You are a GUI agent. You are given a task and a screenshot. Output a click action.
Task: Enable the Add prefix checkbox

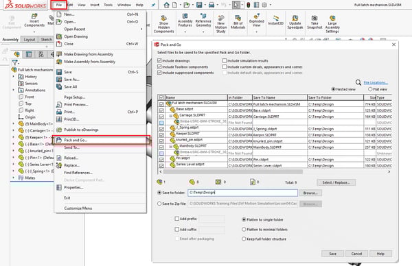pos(177,219)
